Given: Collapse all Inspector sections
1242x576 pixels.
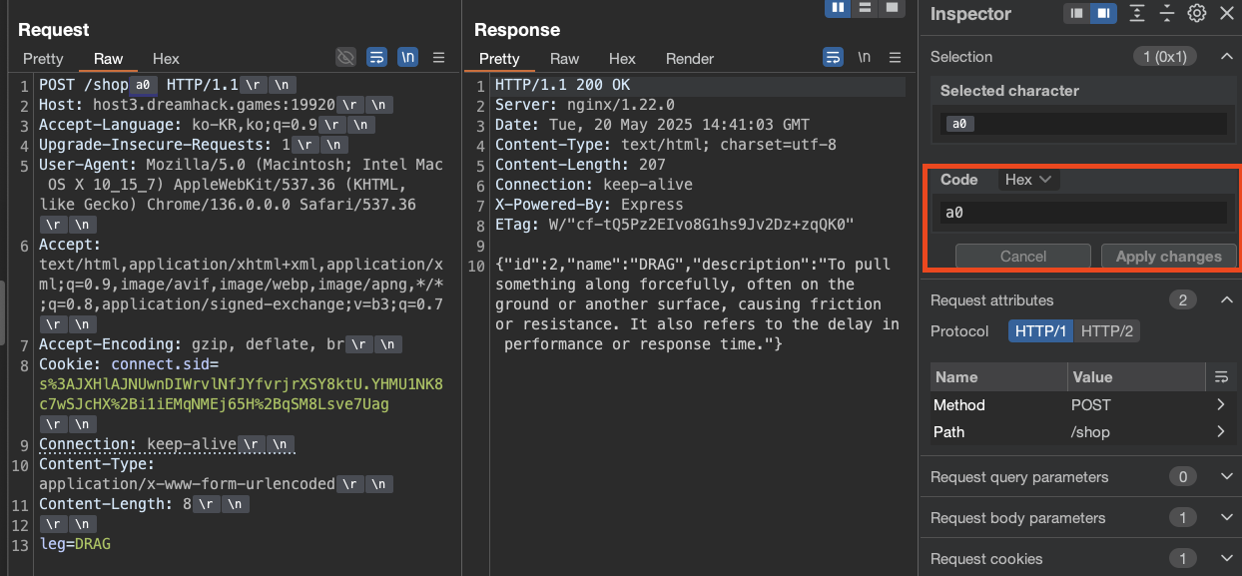Looking at the screenshot, I should click(1167, 14).
